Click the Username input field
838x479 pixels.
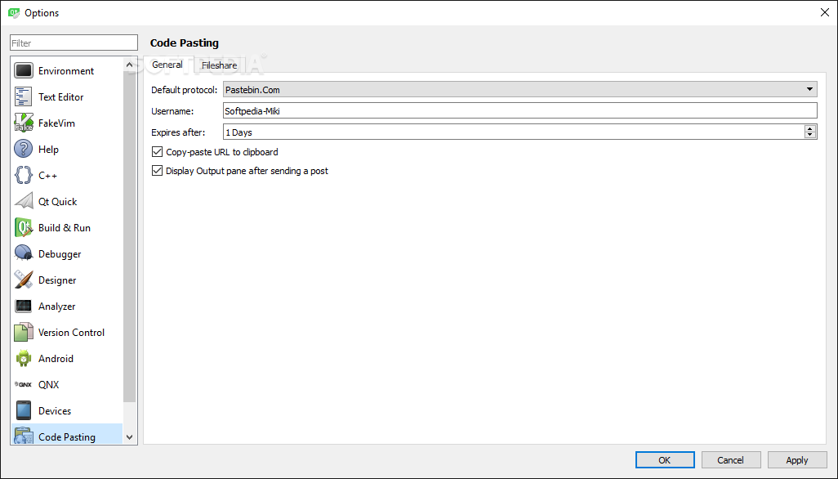(520, 111)
